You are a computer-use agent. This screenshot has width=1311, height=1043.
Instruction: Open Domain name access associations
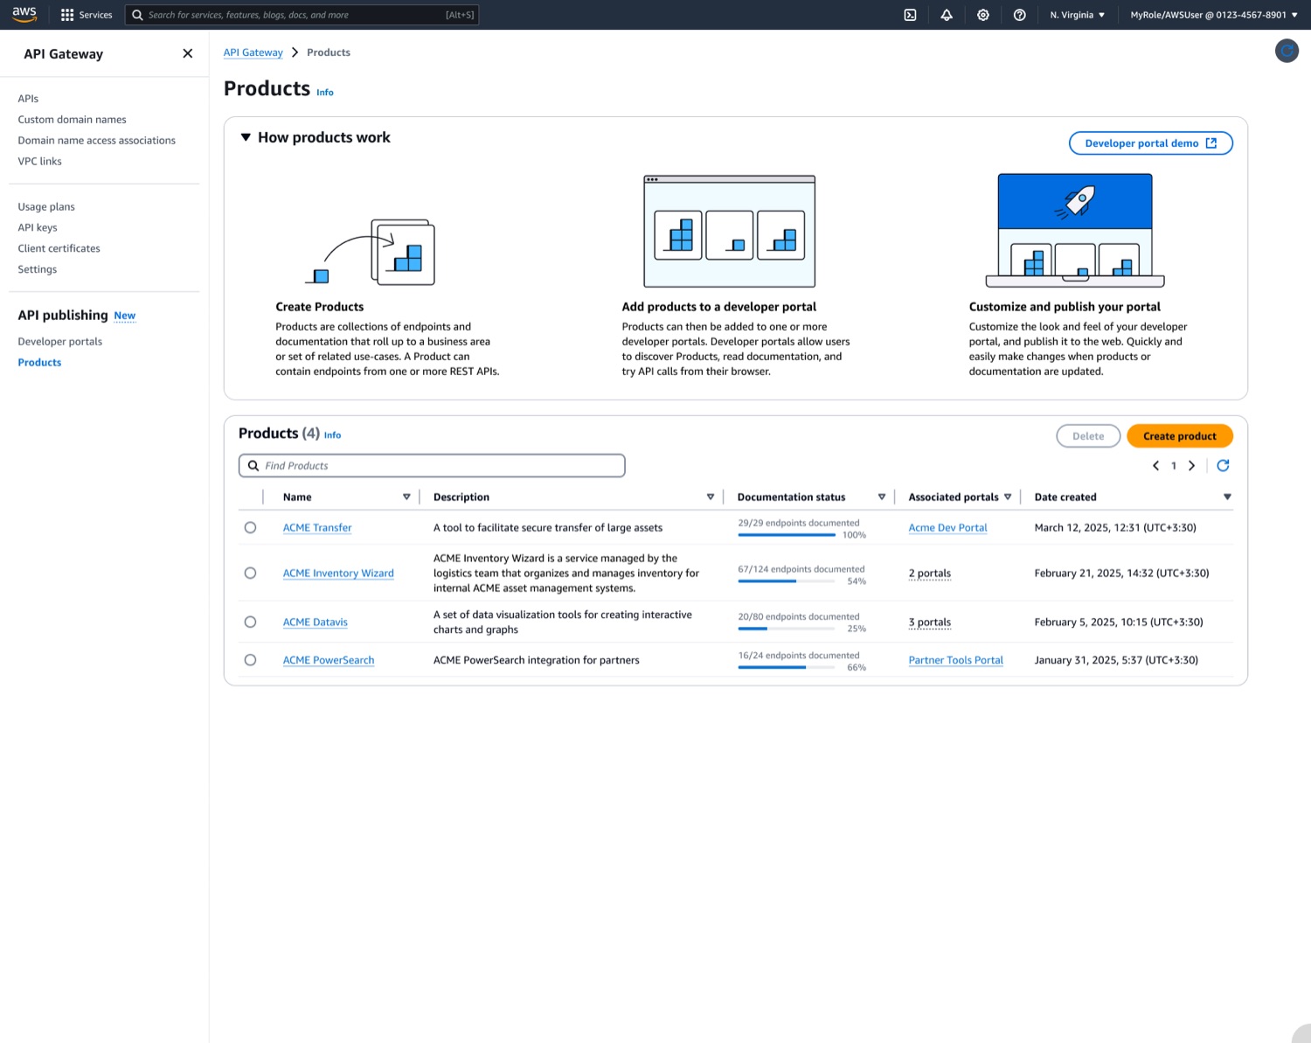[96, 141]
